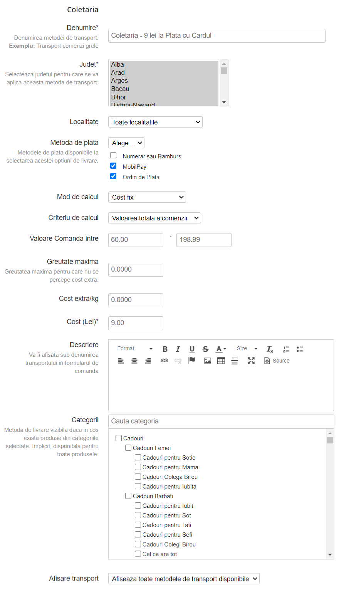
Task: Click the Source button in the editor
Action: (x=277, y=361)
